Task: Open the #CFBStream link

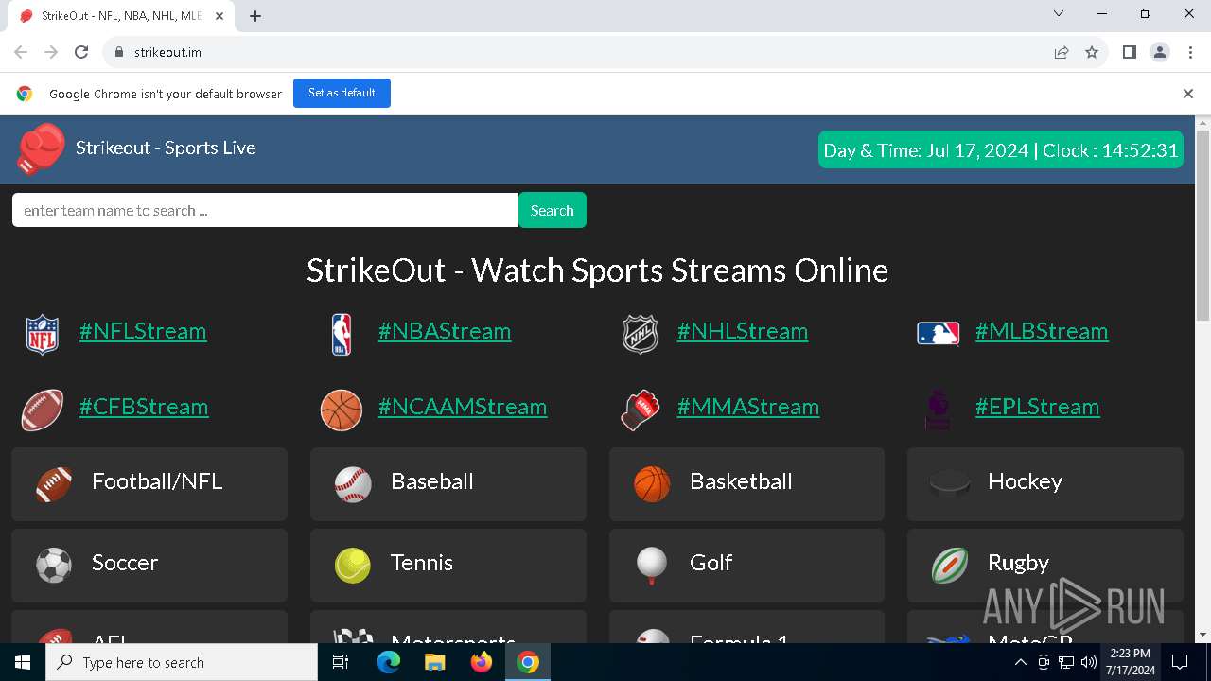Action: tap(144, 407)
